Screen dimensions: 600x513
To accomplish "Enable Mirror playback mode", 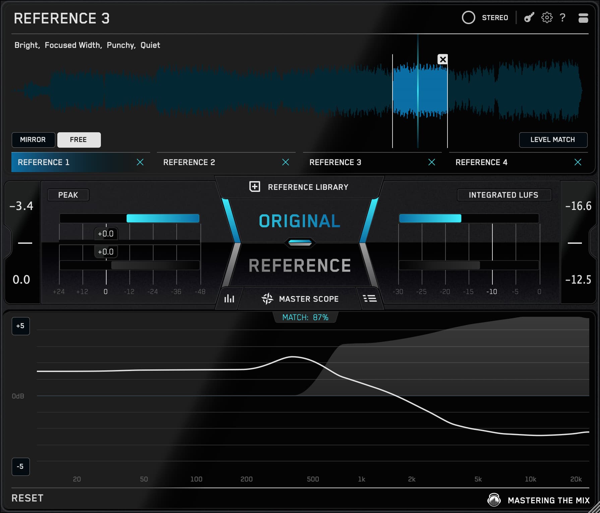I will [x=33, y=140].
